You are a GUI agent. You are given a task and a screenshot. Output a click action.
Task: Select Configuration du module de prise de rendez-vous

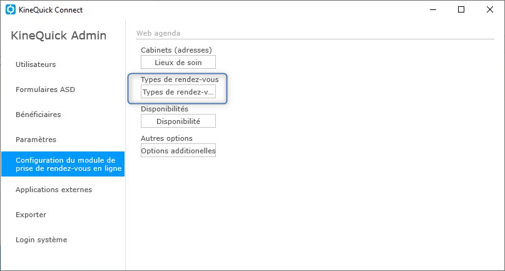(x=63, y=164)
